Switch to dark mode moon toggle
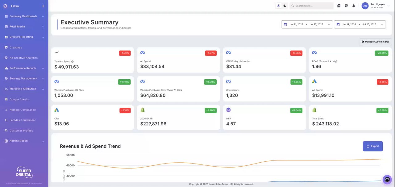Image resolution: width=395 pixels, height=187 pixels. click(285, 6)
